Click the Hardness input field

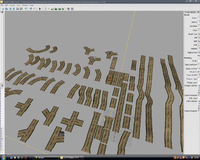(x=199, y=26)
